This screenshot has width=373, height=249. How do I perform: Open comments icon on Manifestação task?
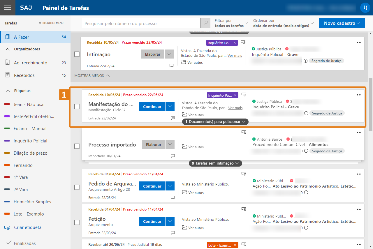173,118
